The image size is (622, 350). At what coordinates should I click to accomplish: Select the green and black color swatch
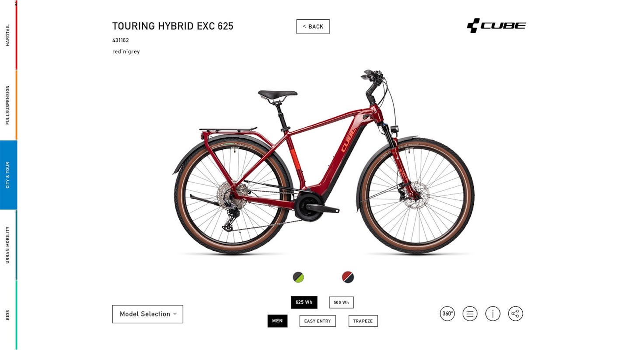pos(298,277)
